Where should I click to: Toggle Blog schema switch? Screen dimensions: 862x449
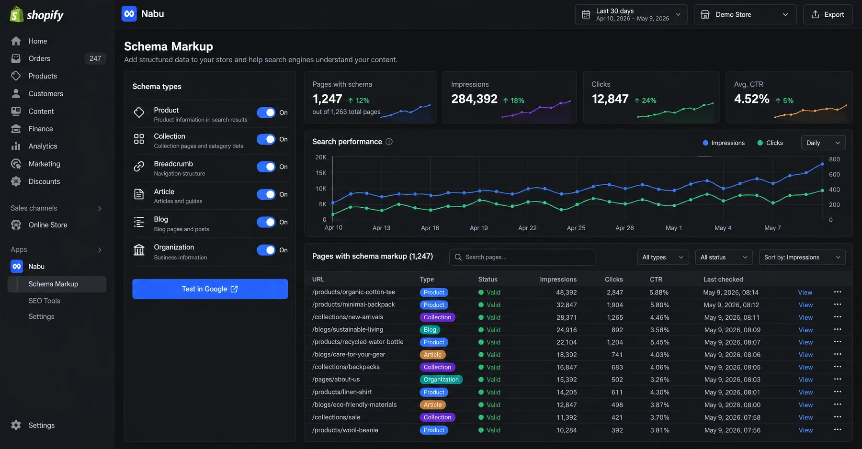coord(266,222)
